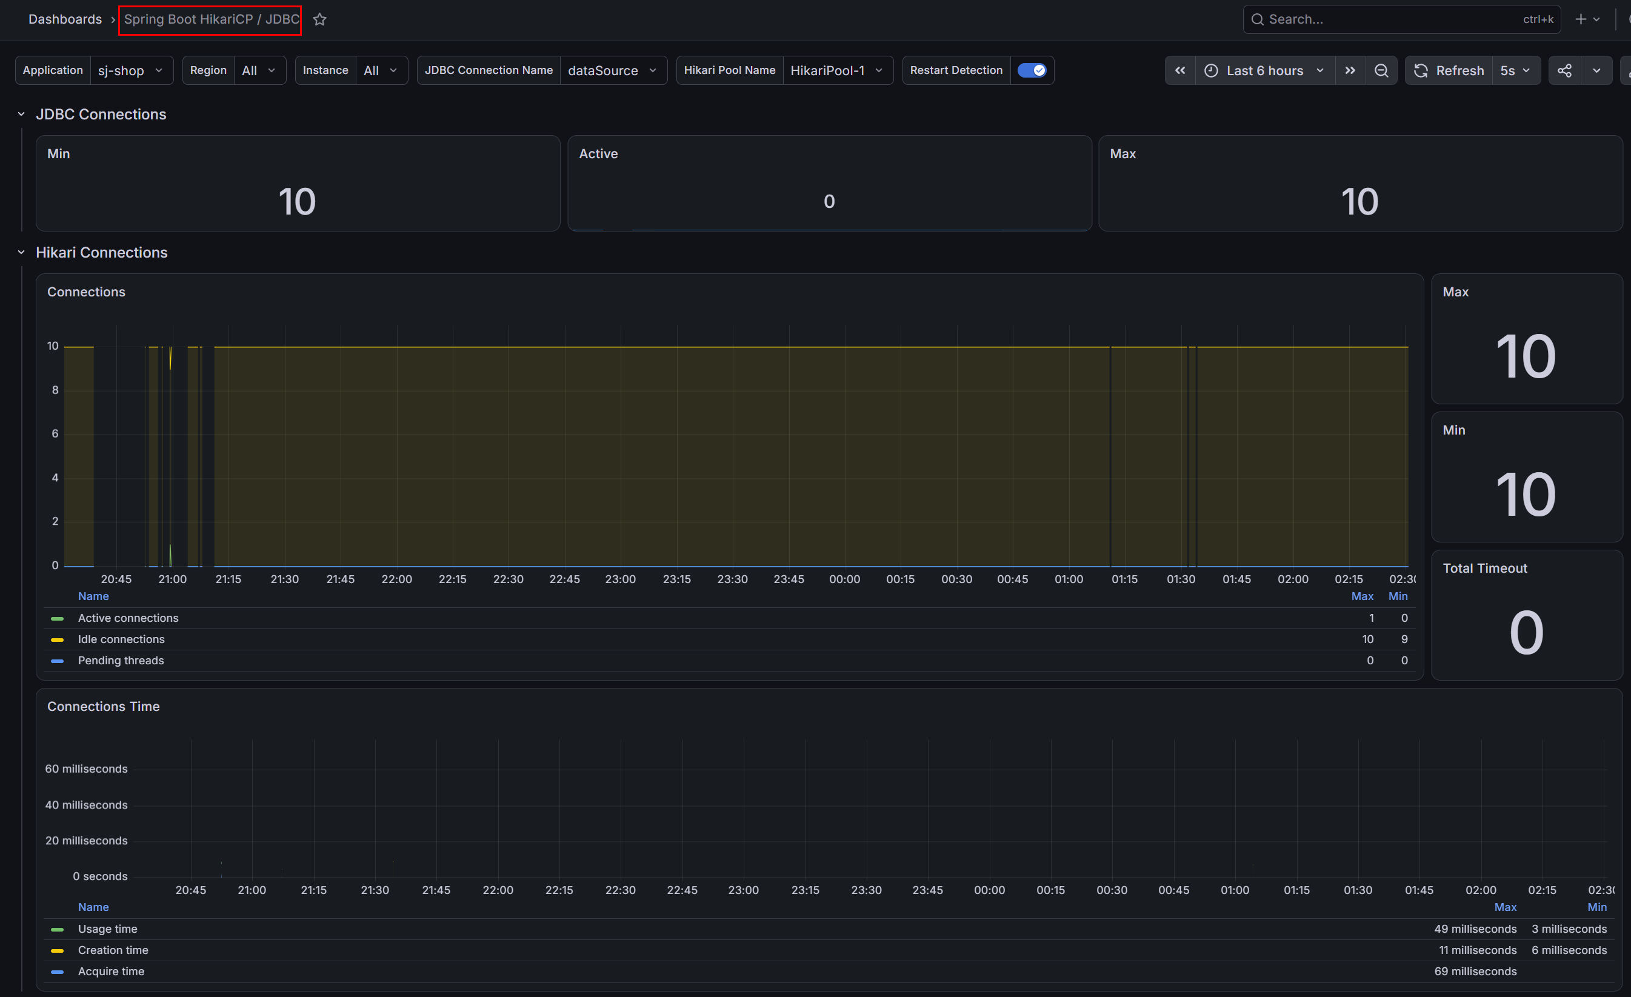Toggle the Restart Detection switch

click(1032, 70)
